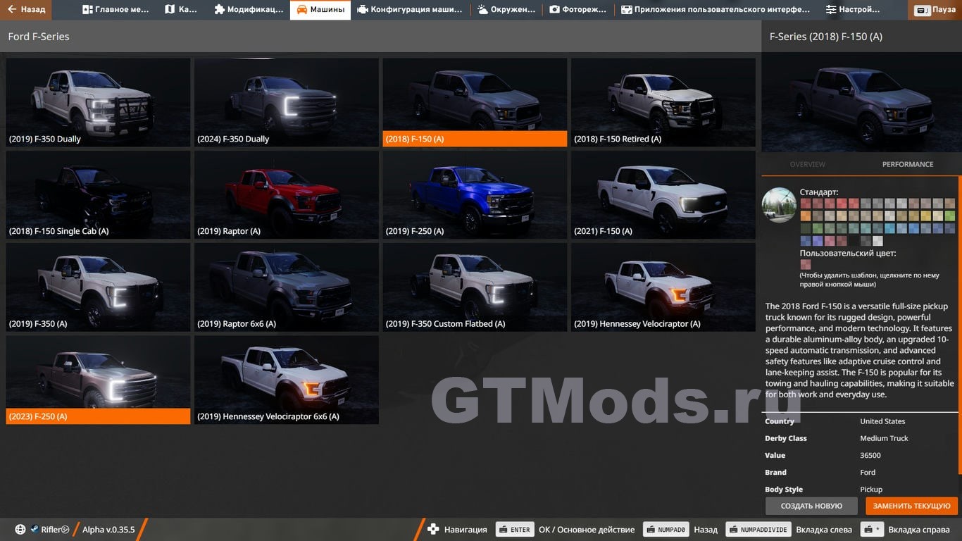The width and height of the screenshot is (962, 541).
Task: Click the СОЗДАТЬ НОВУЮ button
Action: (811, 506)
